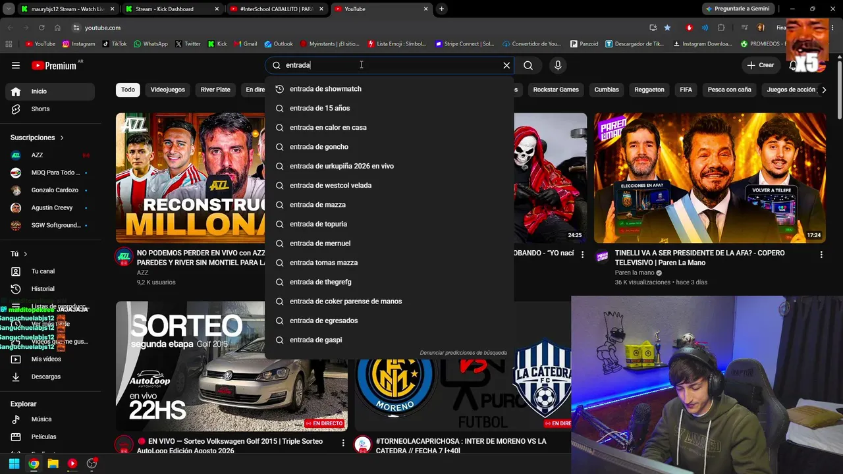This screenshot has width=843, height=474.
Task: Open the YouTube guide hamburger menu
Action: (x=16, y=65)
